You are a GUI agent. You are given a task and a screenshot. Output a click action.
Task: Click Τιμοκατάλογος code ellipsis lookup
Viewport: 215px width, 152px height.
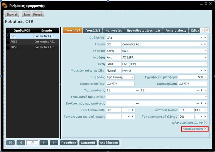137,90
